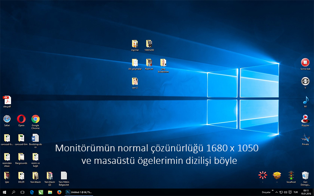This screenshot has height=196, width=314.
Task: Expand the Dosyalar toolbar chevron
Action: pos(272,191)
